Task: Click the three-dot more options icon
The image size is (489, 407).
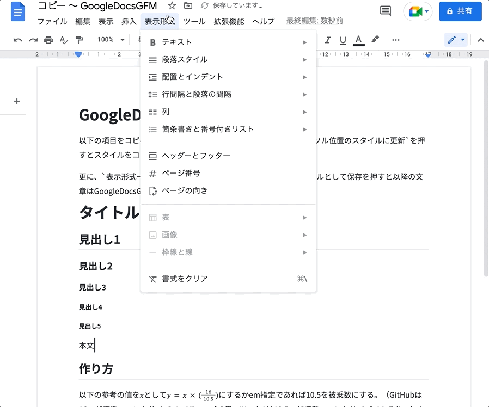Action: tap(396, 40)
